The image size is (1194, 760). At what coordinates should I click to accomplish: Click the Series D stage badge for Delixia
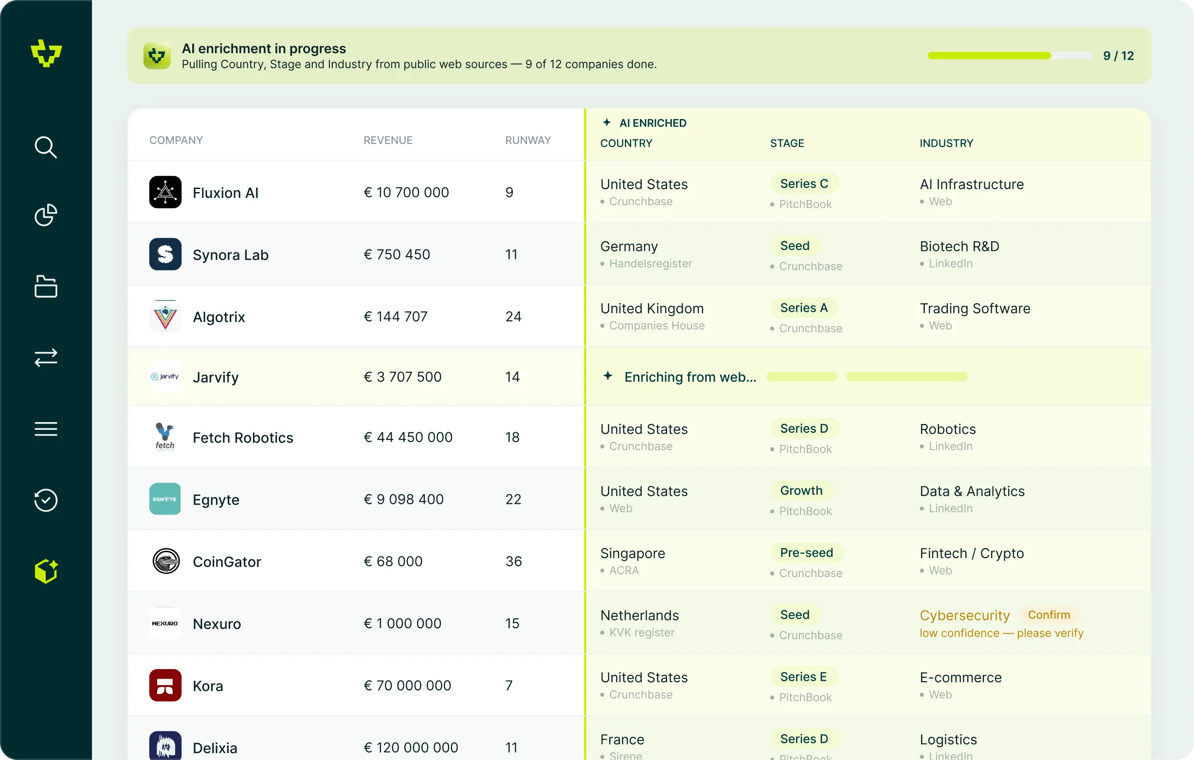(804, 739)
